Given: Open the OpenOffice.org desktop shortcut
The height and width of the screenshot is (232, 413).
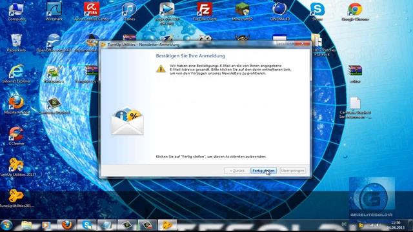Looking at the screenshot, I should point(54,43).
